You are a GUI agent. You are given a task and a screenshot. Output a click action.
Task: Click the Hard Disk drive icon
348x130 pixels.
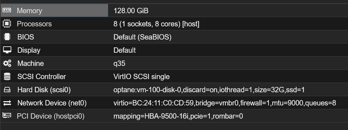7,90
